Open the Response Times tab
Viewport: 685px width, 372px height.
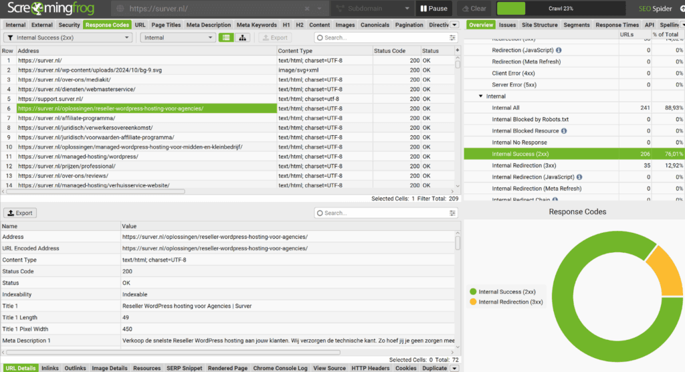point(617,25)
